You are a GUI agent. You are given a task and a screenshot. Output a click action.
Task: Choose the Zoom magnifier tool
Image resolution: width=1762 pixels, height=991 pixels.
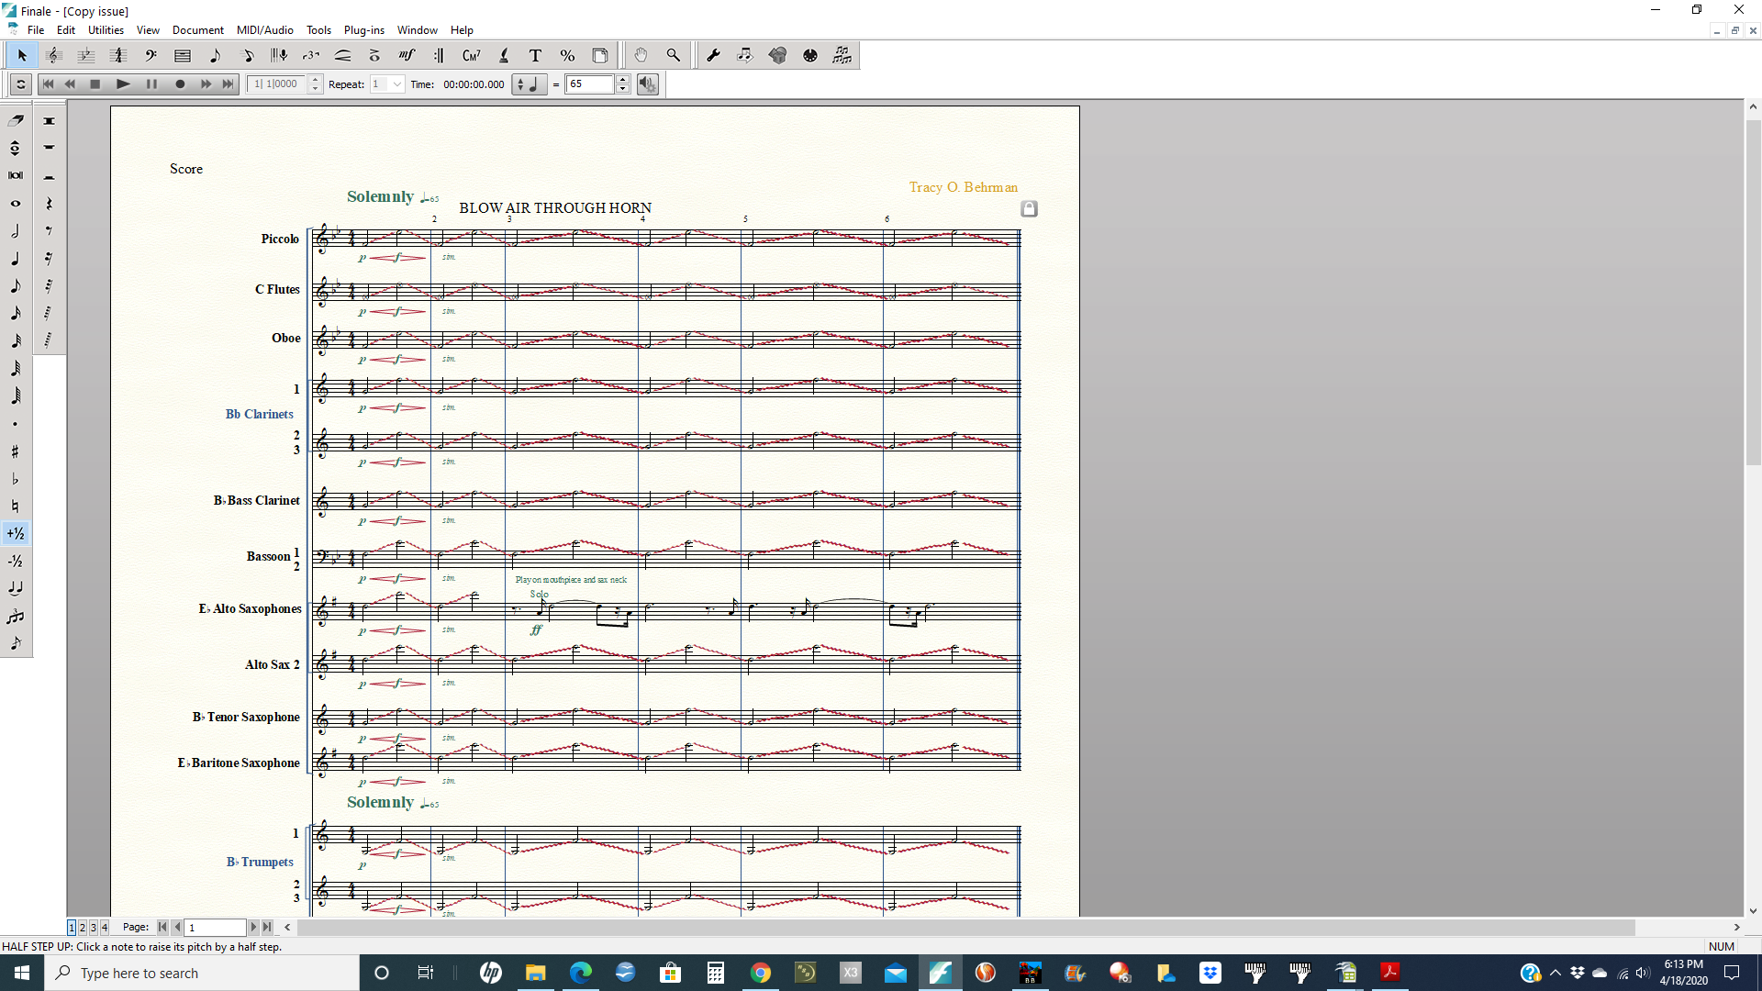point(673,56)
